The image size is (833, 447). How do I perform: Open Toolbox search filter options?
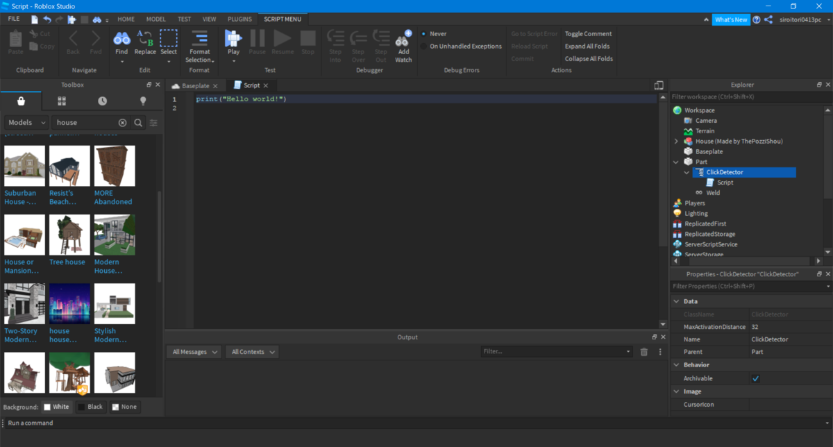153,123
